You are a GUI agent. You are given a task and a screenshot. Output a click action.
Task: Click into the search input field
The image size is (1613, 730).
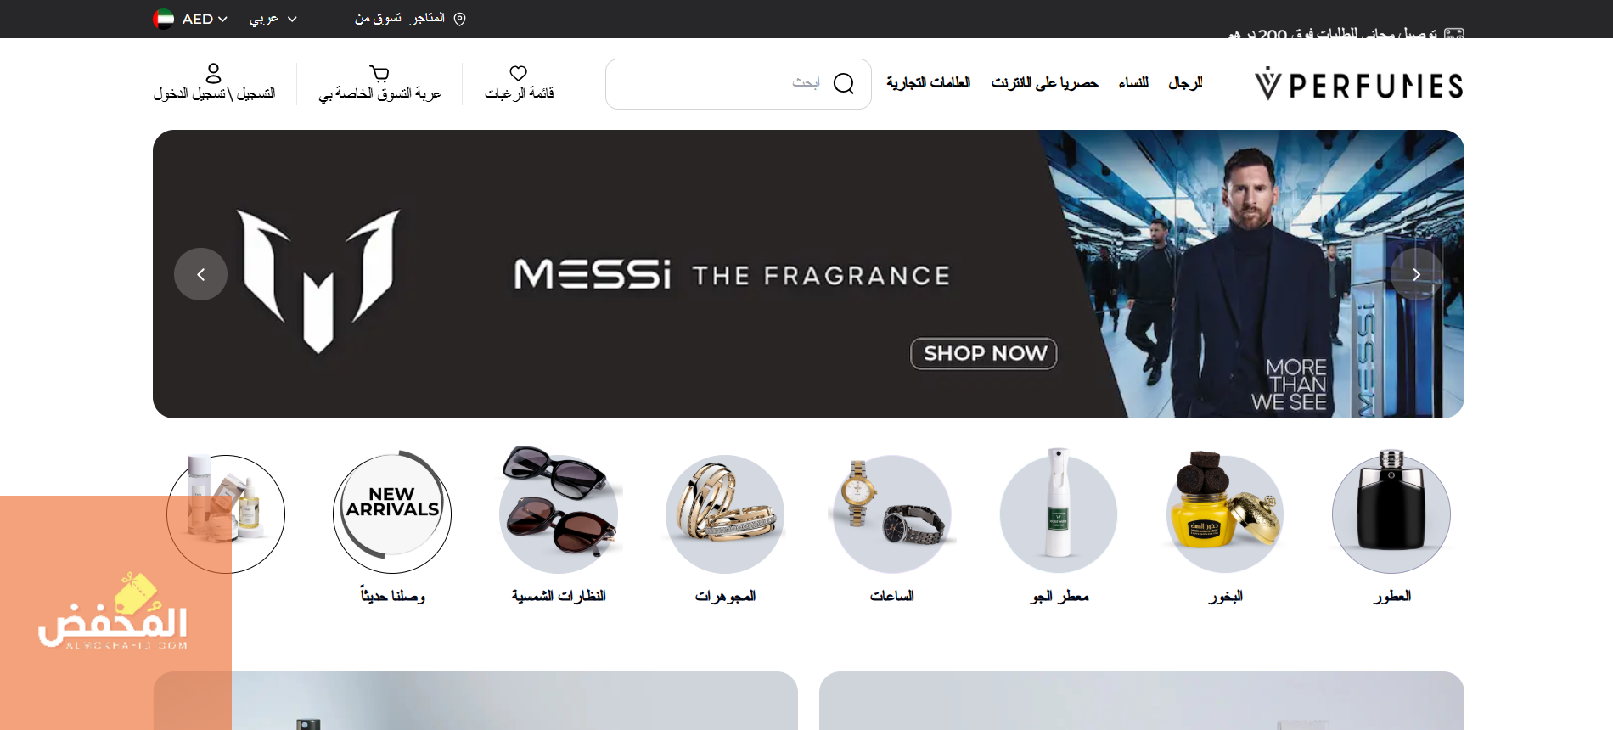[x=722, y=83]
